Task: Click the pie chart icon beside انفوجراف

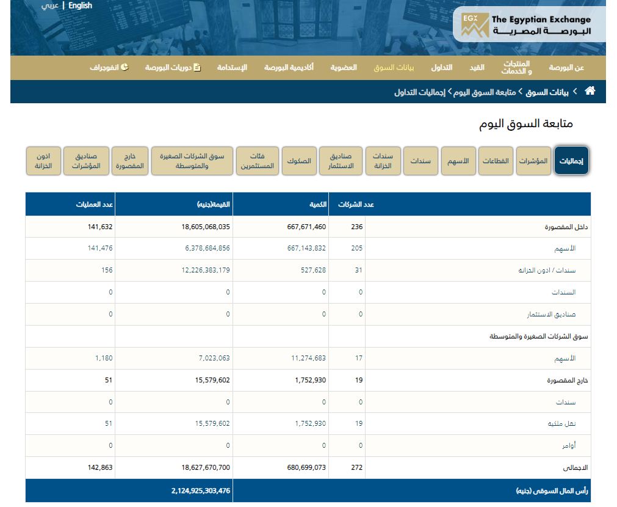Action: point(124,67)
